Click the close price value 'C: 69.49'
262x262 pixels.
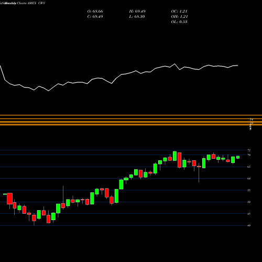95,17
